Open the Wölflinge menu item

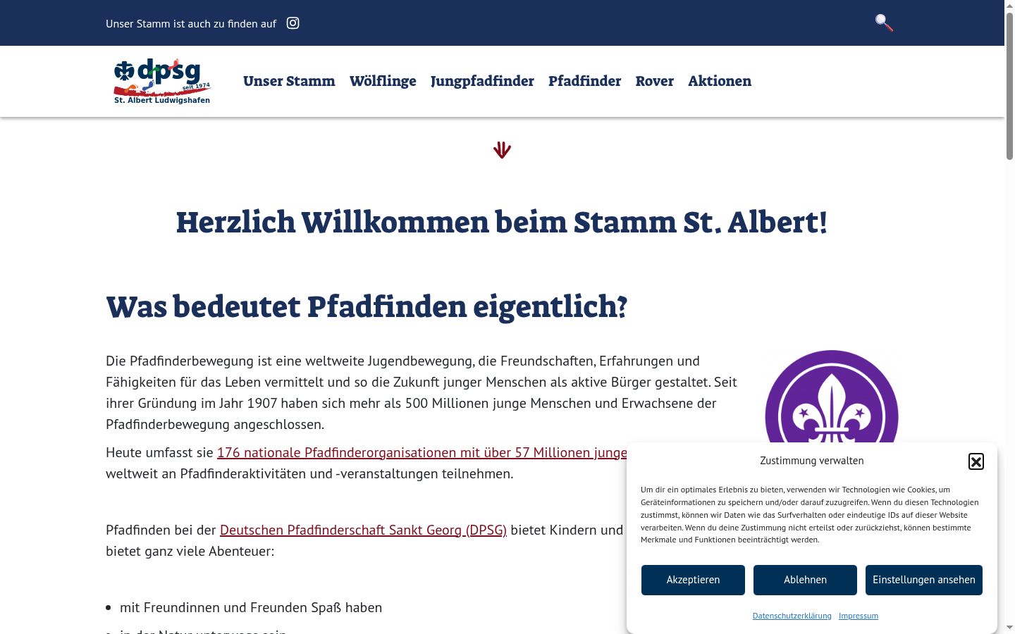(x=383, y=81)
